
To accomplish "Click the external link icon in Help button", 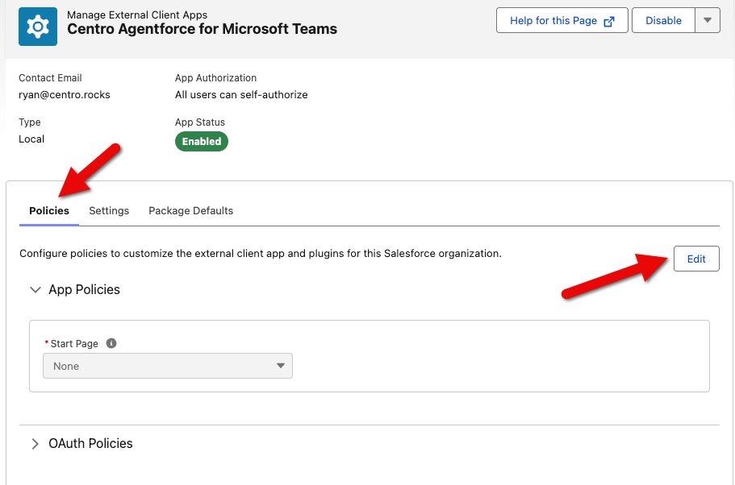I will [x=610, y=21].
